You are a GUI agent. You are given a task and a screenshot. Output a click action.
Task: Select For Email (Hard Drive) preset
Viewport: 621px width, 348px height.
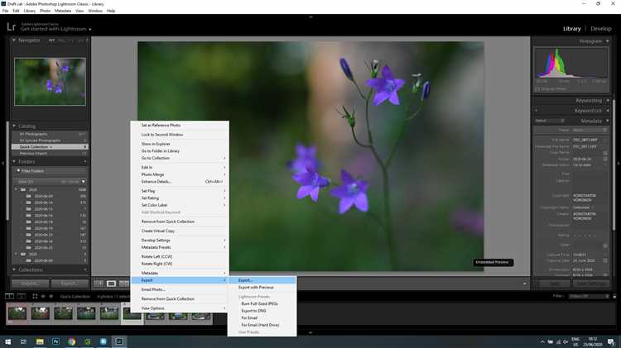262,325
